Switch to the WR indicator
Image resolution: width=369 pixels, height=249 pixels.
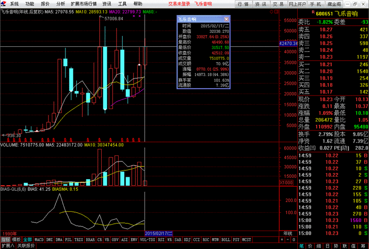coord(170,240)
